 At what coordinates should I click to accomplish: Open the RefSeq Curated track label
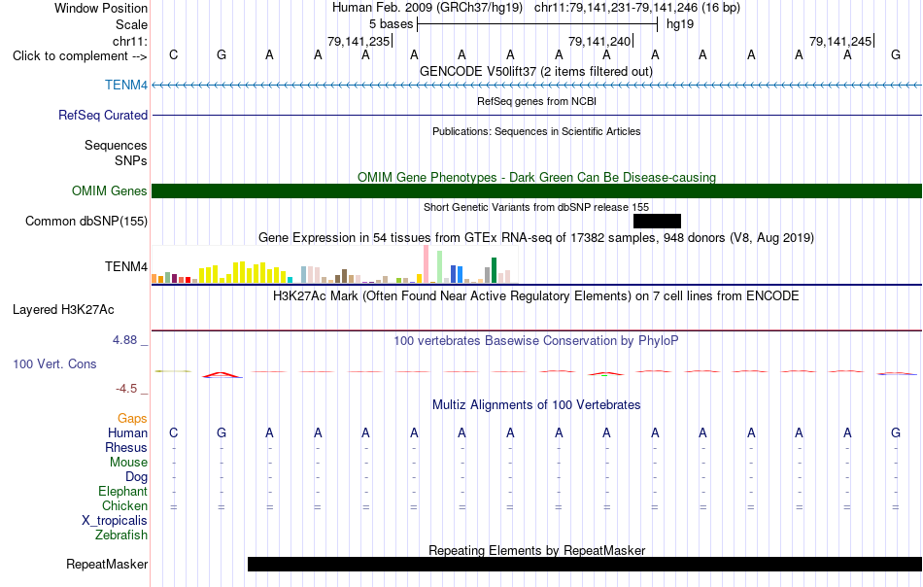[102, 115]
